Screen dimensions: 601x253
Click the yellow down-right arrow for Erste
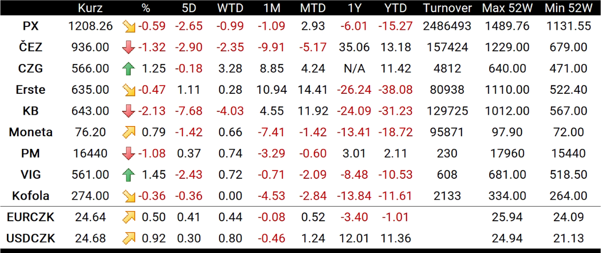pyautogui.click(x=128, y=90)
